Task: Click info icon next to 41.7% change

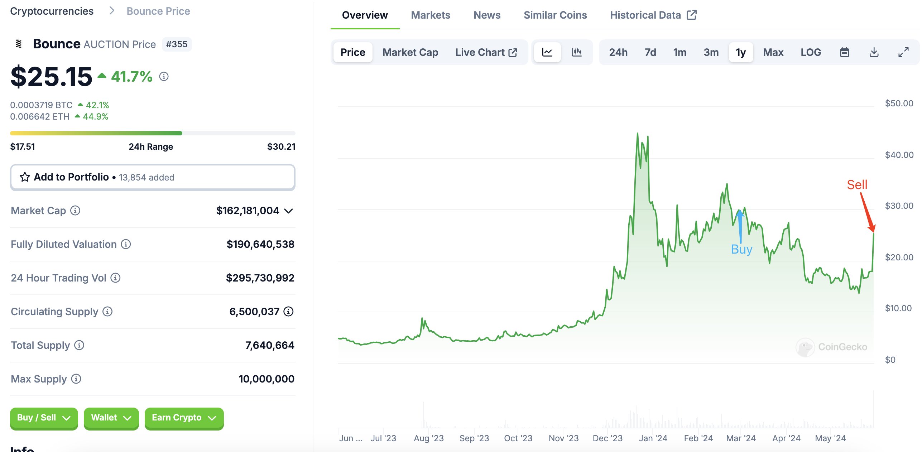Action: tap(164, 76)
